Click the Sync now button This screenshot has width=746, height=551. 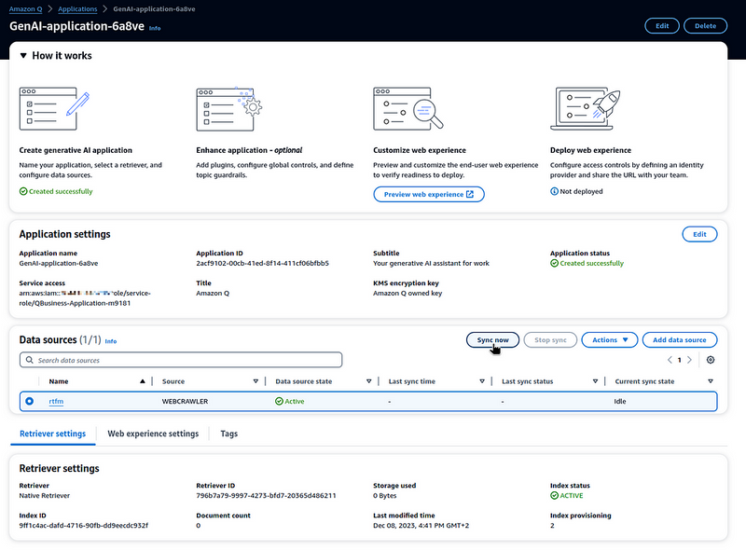(493, 339)
